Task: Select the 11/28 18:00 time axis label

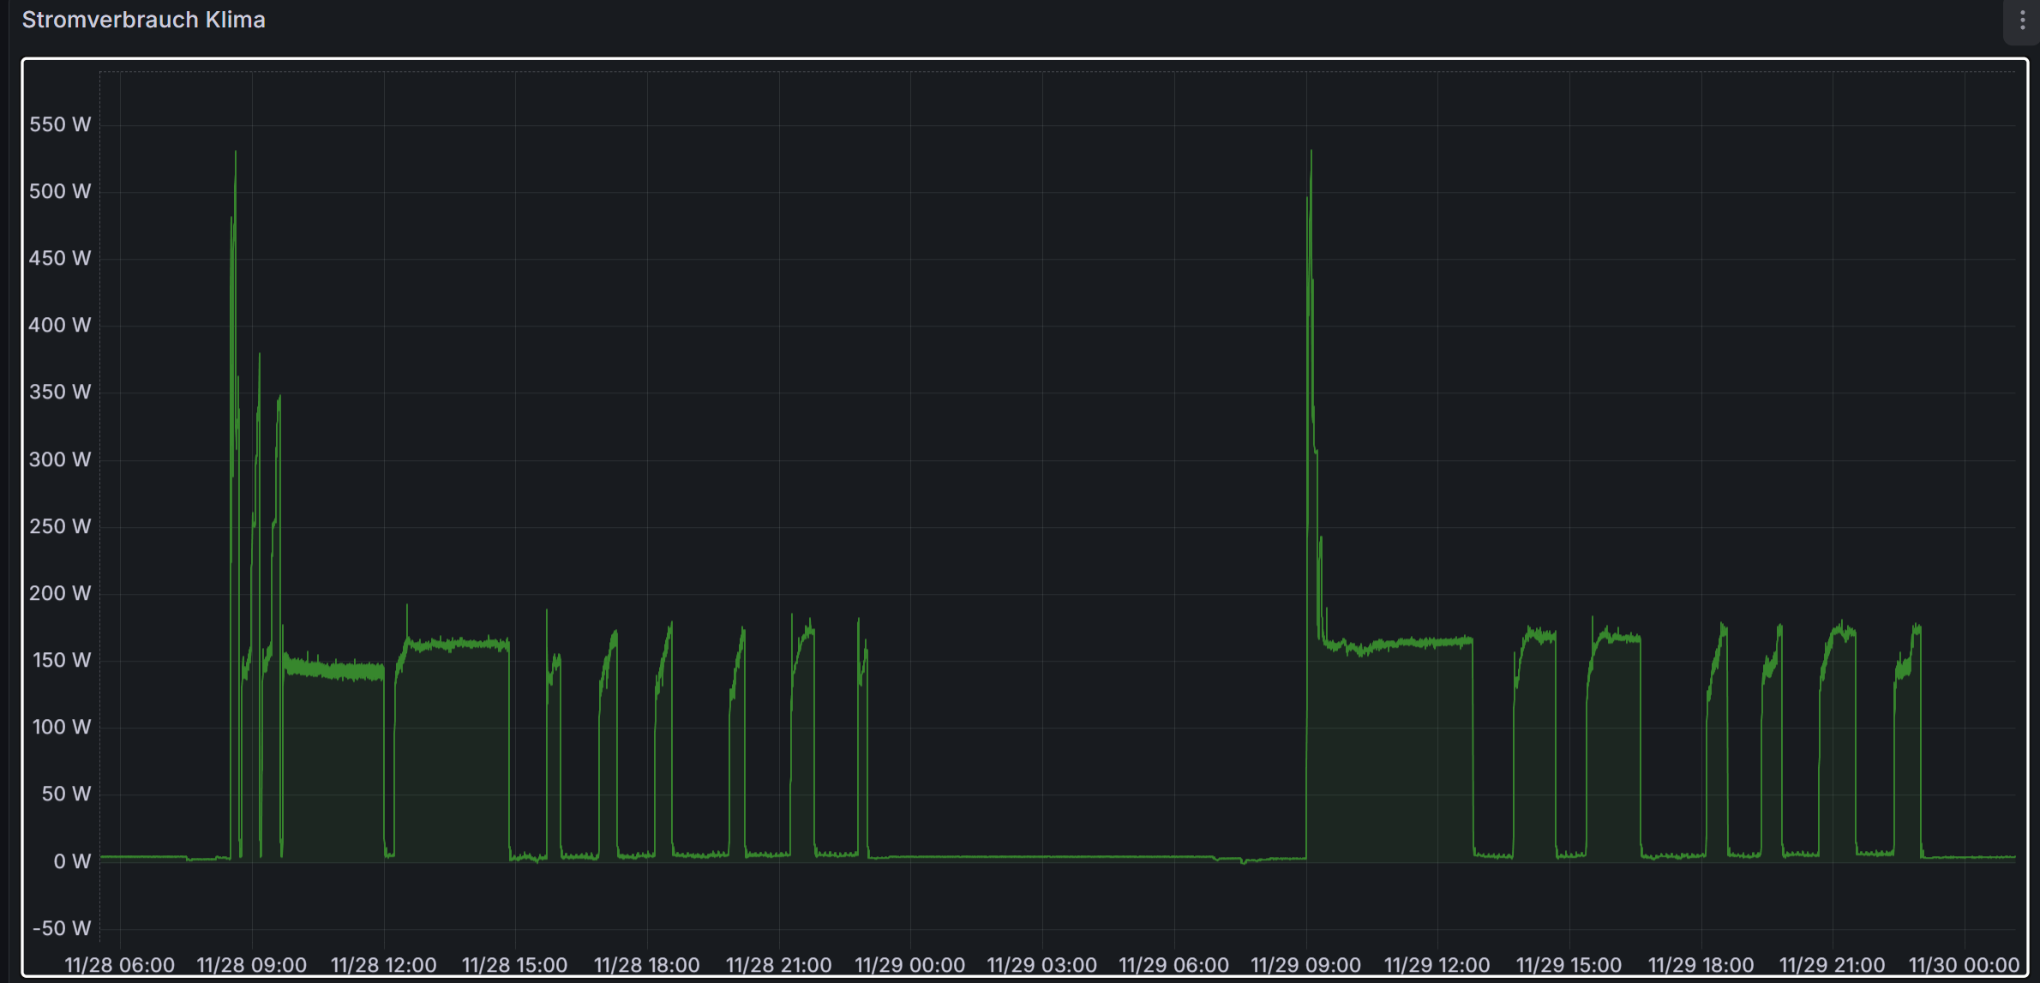Action: pos(646,965)
